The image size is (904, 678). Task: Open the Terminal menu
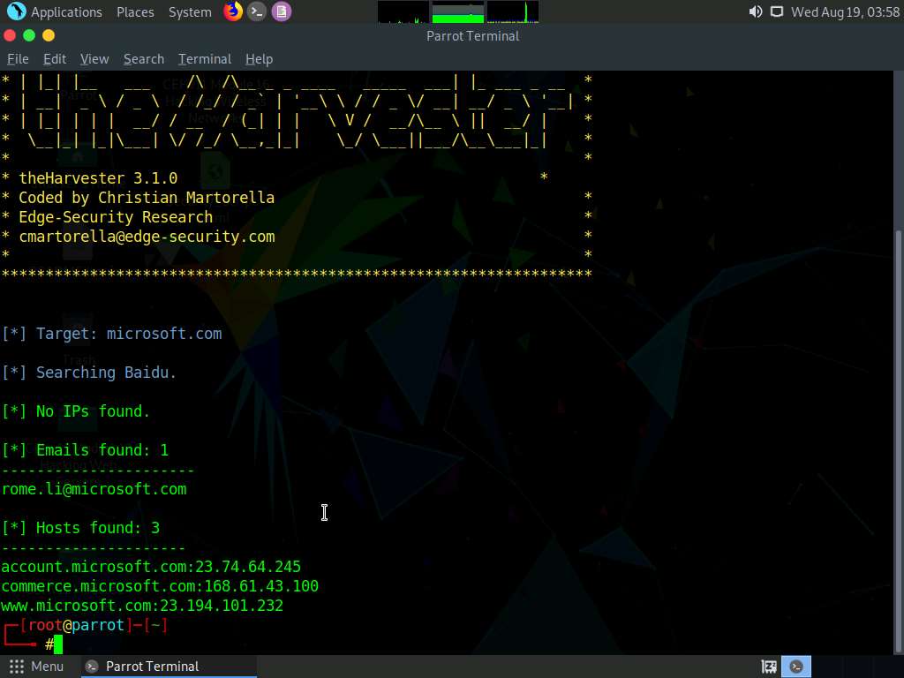point(205,59)
